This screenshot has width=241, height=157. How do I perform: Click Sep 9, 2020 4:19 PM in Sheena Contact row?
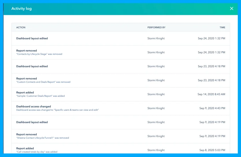[212, 136]
